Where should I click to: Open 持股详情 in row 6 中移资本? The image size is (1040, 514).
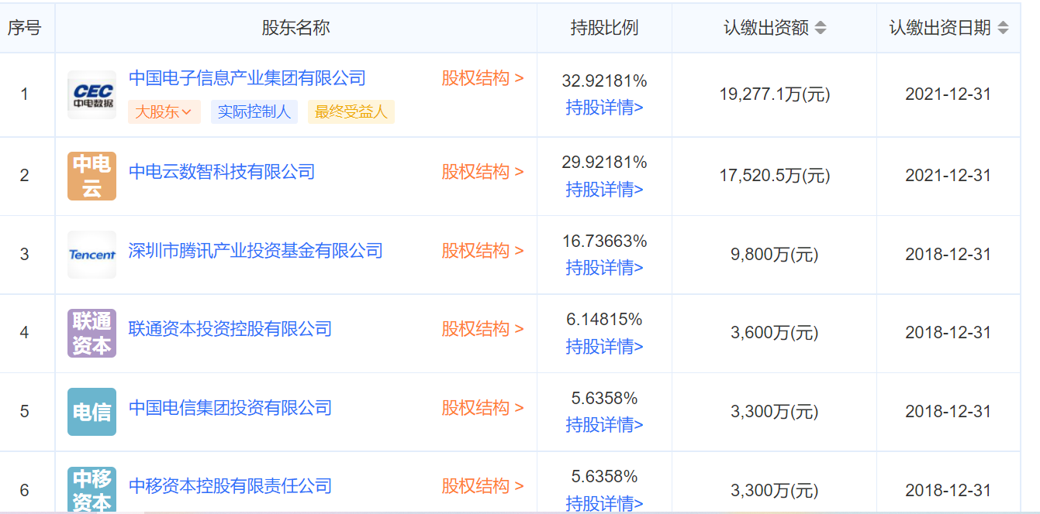click(604, 503)
